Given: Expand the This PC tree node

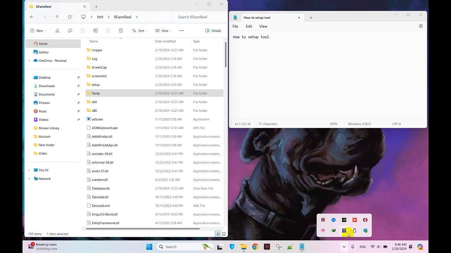Looking at the screenshot, I should pyautogui.click(x=29, y=170).
